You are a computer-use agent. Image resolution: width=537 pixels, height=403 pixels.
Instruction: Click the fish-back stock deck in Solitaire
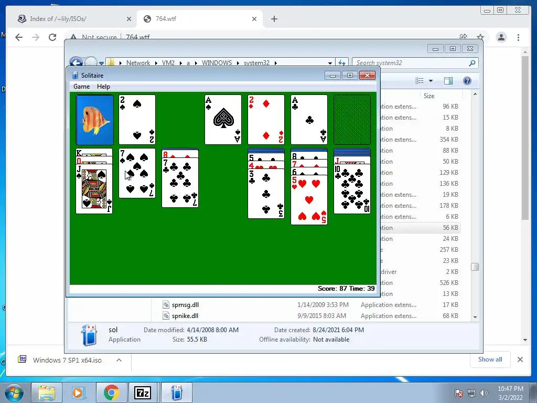pos(94,120)
